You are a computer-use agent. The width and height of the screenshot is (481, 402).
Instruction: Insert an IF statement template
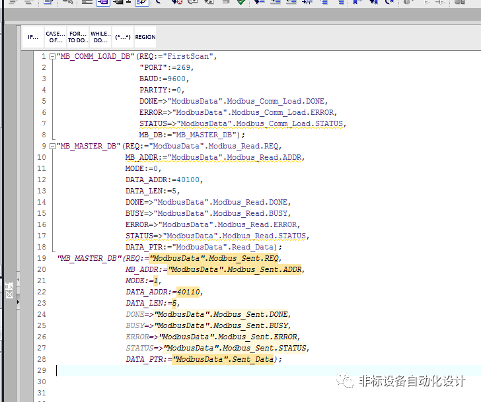click(33, 37)
